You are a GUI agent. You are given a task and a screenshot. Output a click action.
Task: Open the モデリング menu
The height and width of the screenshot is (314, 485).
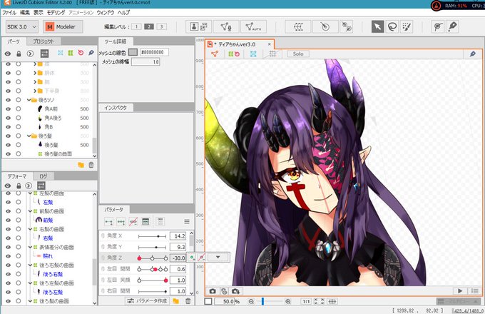pos(56,12)
